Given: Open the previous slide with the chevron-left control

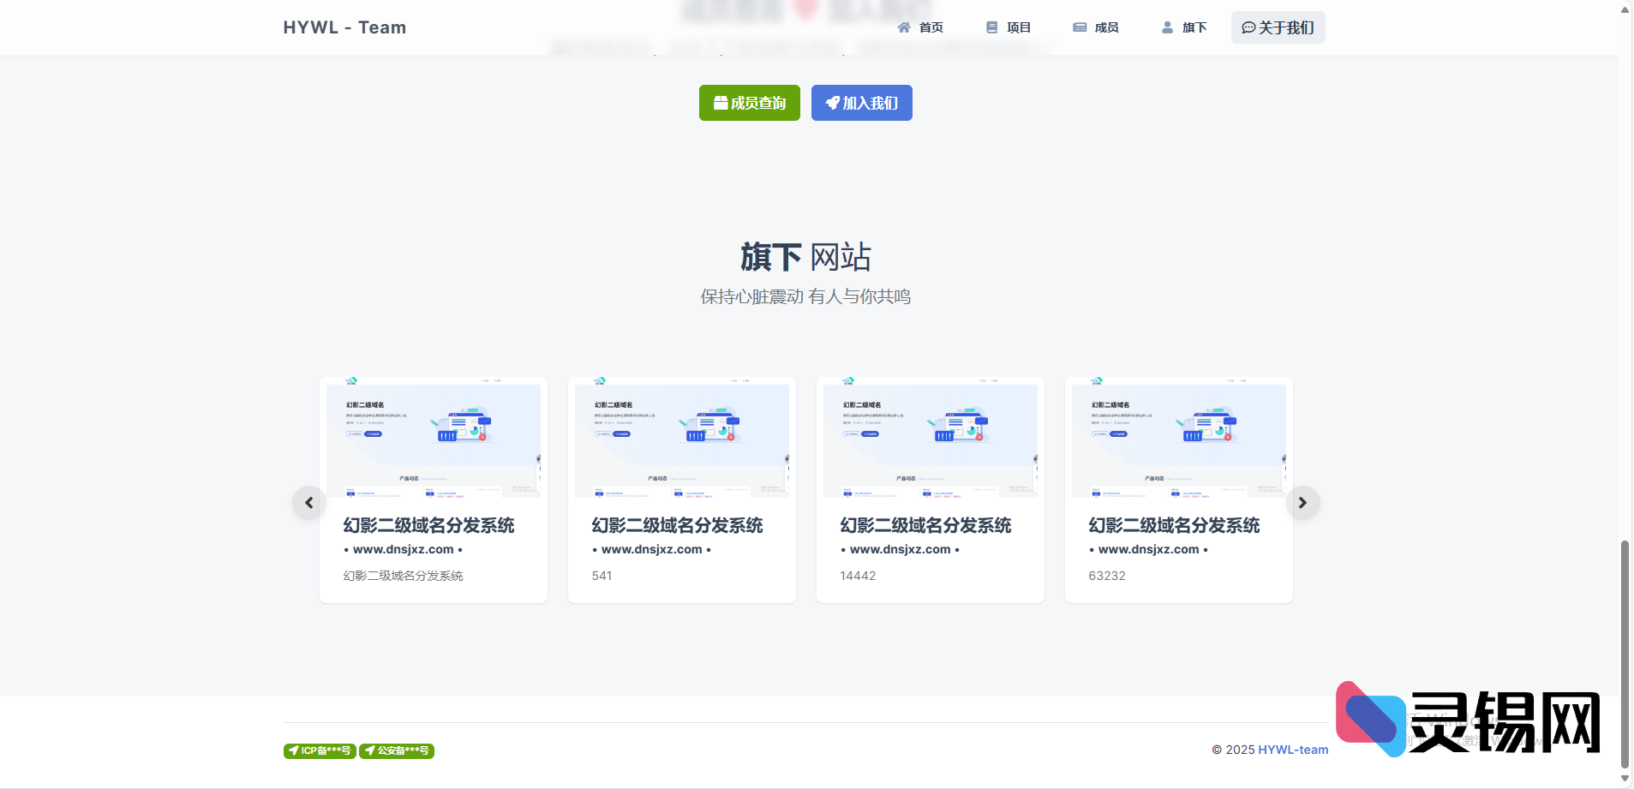Looking at the screenshot, I should 308,502.
